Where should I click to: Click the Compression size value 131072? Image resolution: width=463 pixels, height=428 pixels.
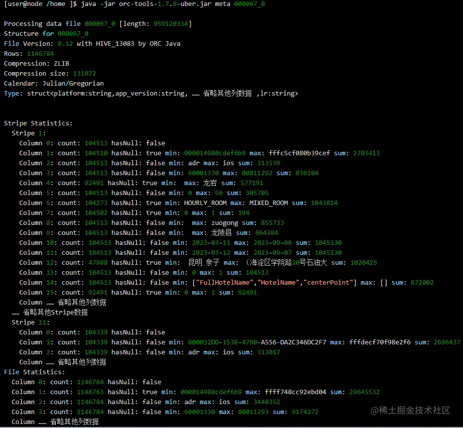click(84, 73)
